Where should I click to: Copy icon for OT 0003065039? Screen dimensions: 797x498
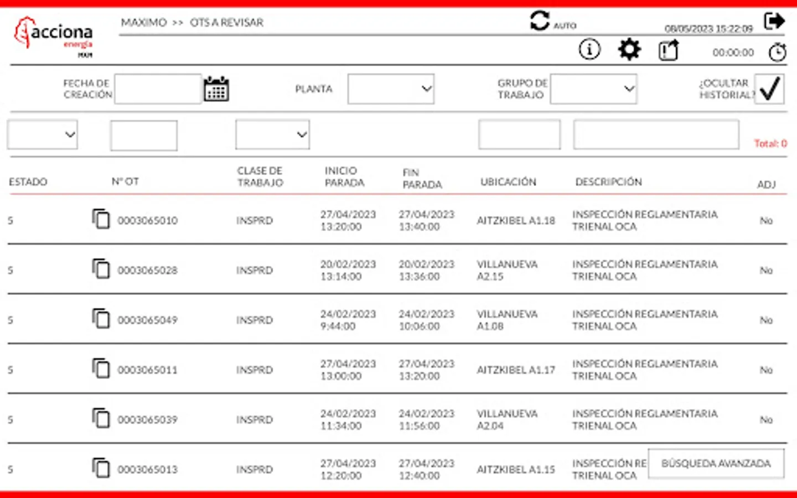pyautogui.click(x=101, y=418)
